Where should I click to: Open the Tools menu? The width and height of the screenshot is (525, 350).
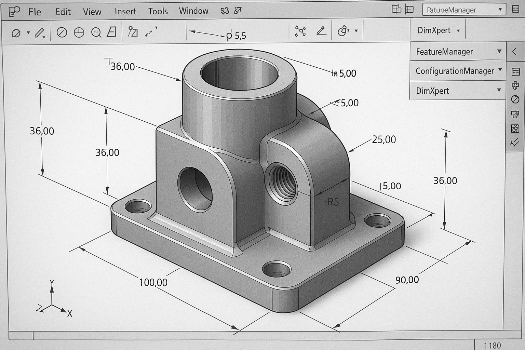158,11
